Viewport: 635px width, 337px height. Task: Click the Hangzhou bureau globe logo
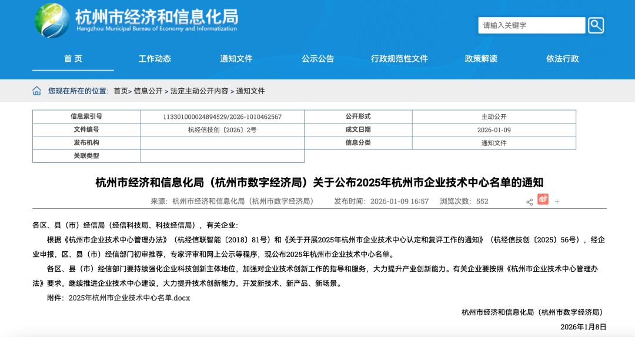point(52,21)
